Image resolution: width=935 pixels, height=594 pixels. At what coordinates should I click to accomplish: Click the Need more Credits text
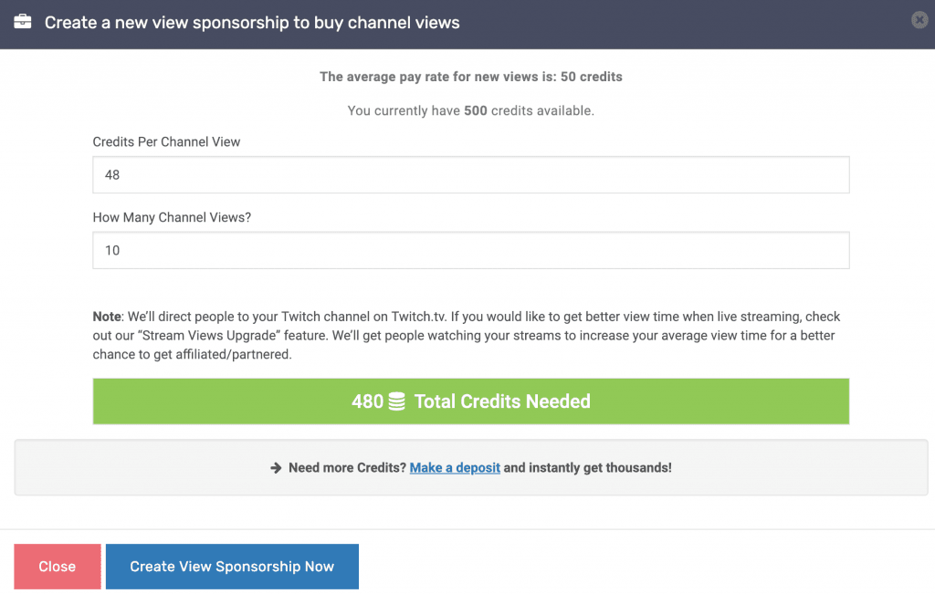(347, 468)
